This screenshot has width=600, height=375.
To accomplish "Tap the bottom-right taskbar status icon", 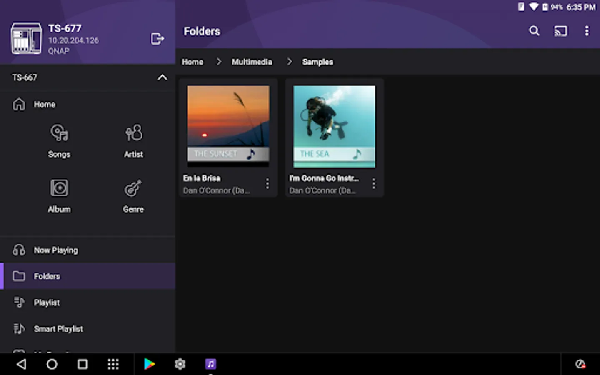I will [x=580, y=364].
